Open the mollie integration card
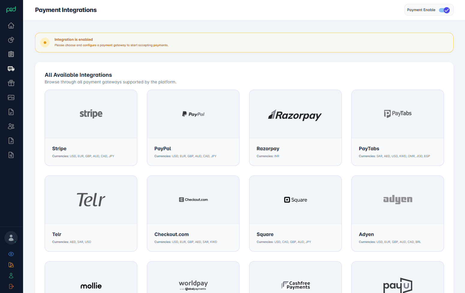This screenshot has height=293, width=465. pyautogui.click(x=91, y=277)
